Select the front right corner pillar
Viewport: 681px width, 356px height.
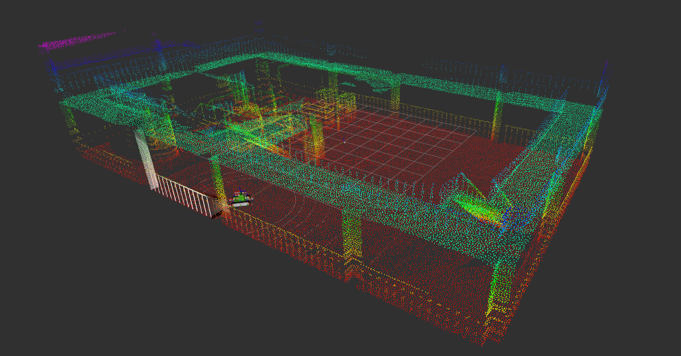click(x=498, y=292)
